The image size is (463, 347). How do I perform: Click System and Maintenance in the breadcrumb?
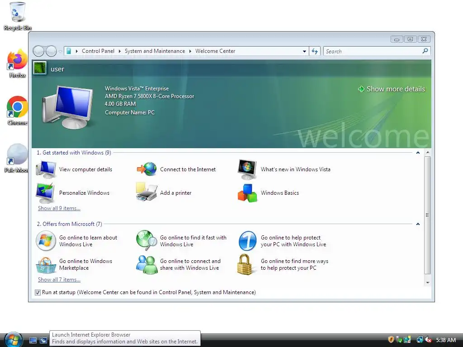coord(155,51)
